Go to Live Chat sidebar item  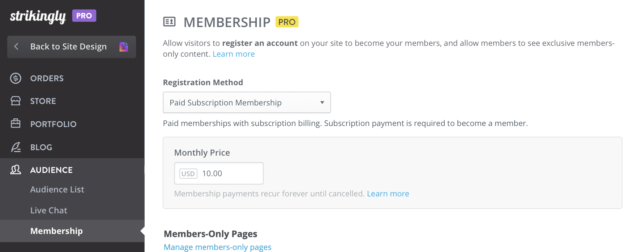point(49,210)
